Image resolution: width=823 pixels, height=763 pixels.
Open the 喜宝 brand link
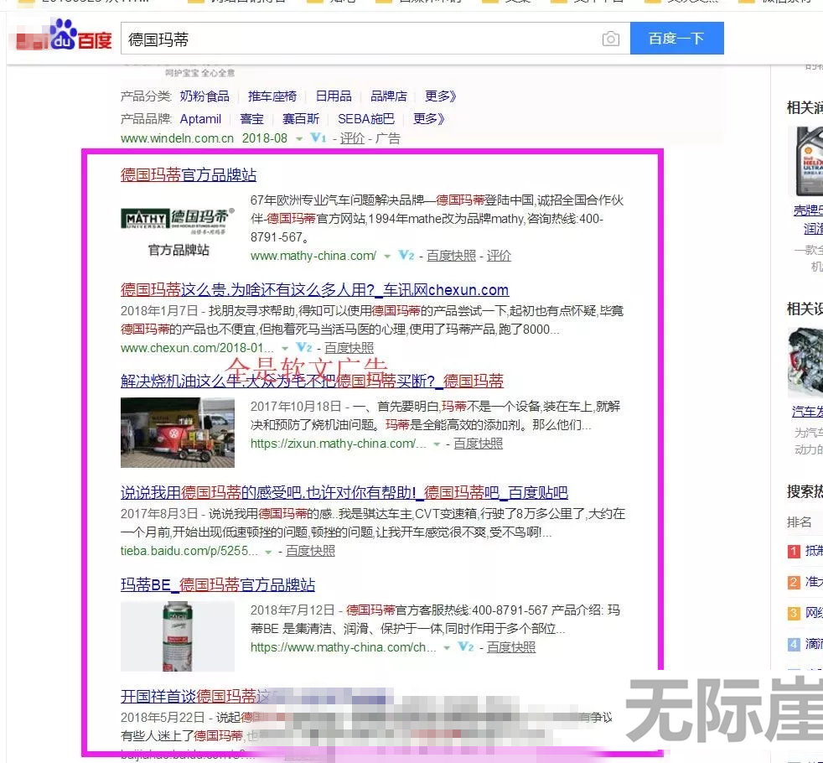click(x=252, y=119)
